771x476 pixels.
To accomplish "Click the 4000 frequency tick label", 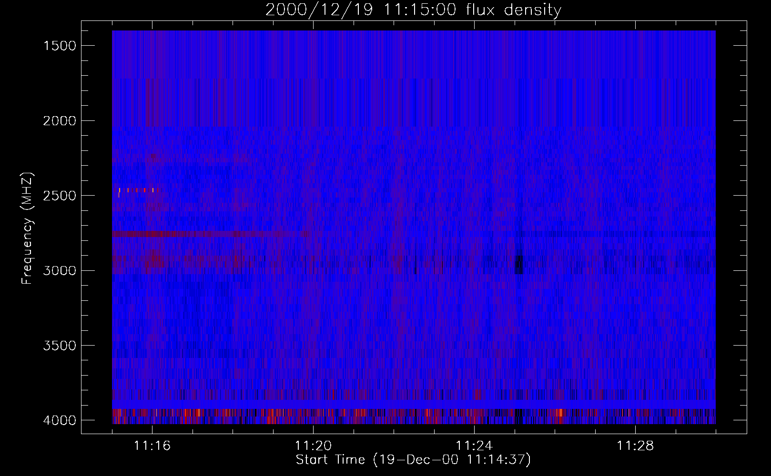I will (x=59, y=420).
